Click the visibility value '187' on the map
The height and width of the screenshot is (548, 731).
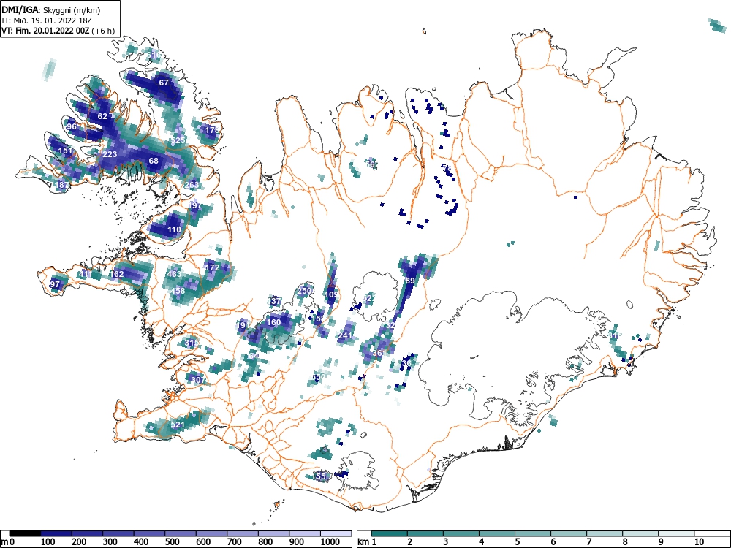pos(62,185)
